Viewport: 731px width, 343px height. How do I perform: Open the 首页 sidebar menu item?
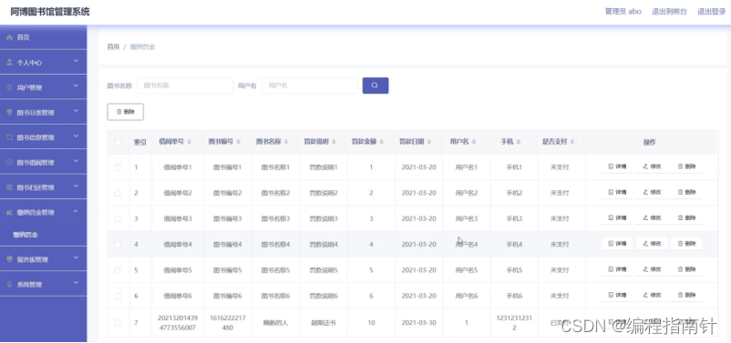tap(44, 37)
